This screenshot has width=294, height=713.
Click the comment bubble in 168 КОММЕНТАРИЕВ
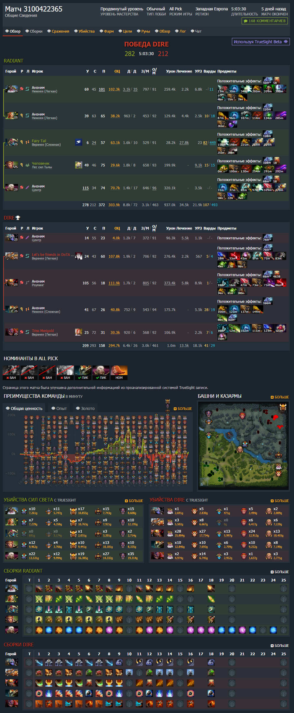coord(245,21)
